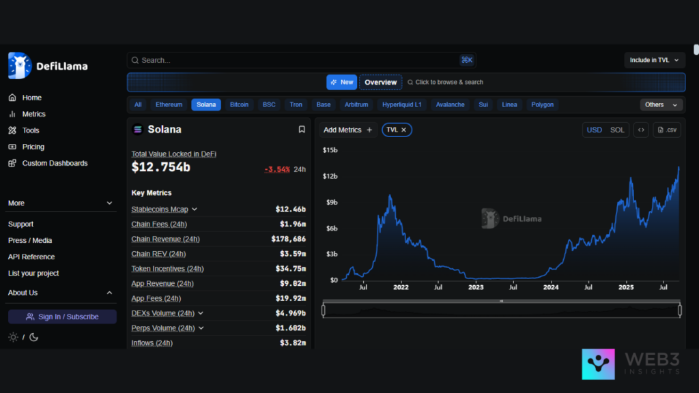This screenshot has width=699, height=393.
Task: Open the Home page icon
Action: 12,98
